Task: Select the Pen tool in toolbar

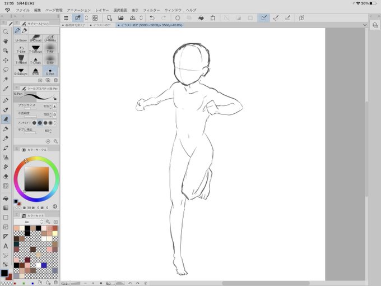Action: 6,100
